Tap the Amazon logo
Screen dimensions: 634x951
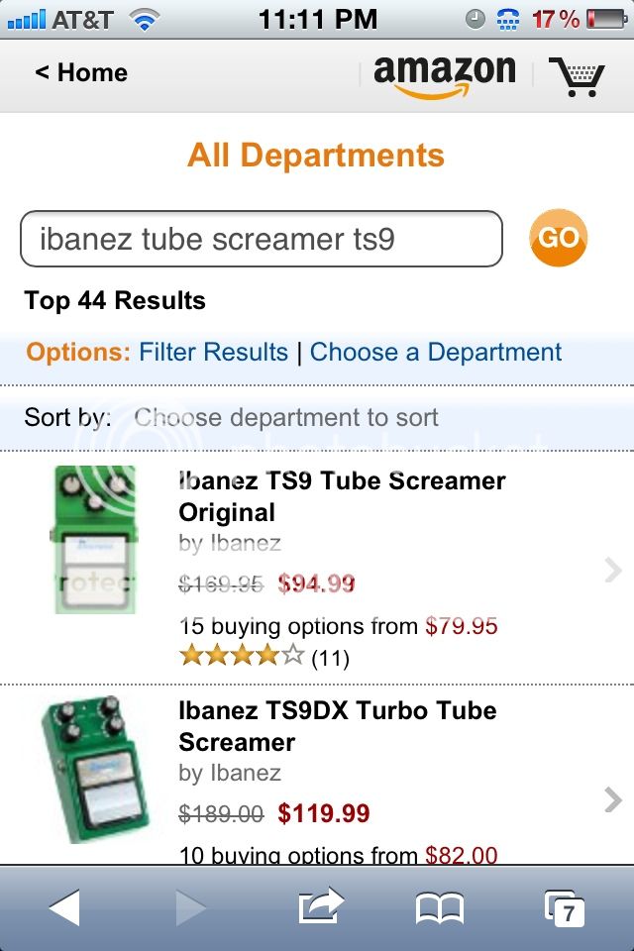[x=445, y=75]
